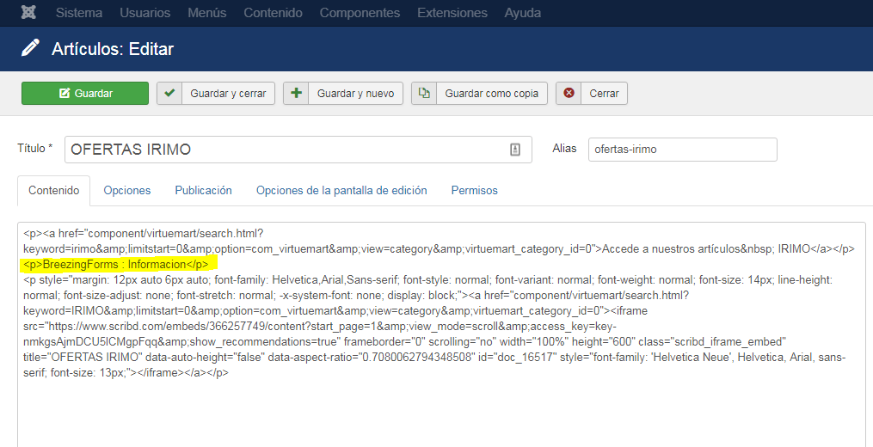Click the Joomla logo icon
Viewport: 873px width, 447px height.
click(x=28, y=13)
